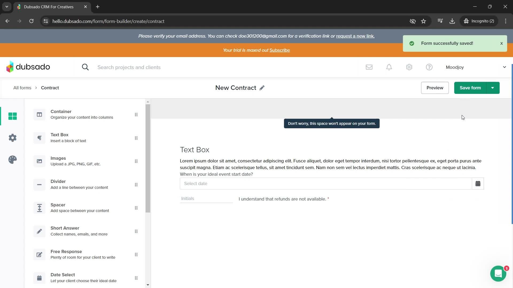Grab the Spacer drag handle
This screenshot has height=288, width=513.
(136, 208)
